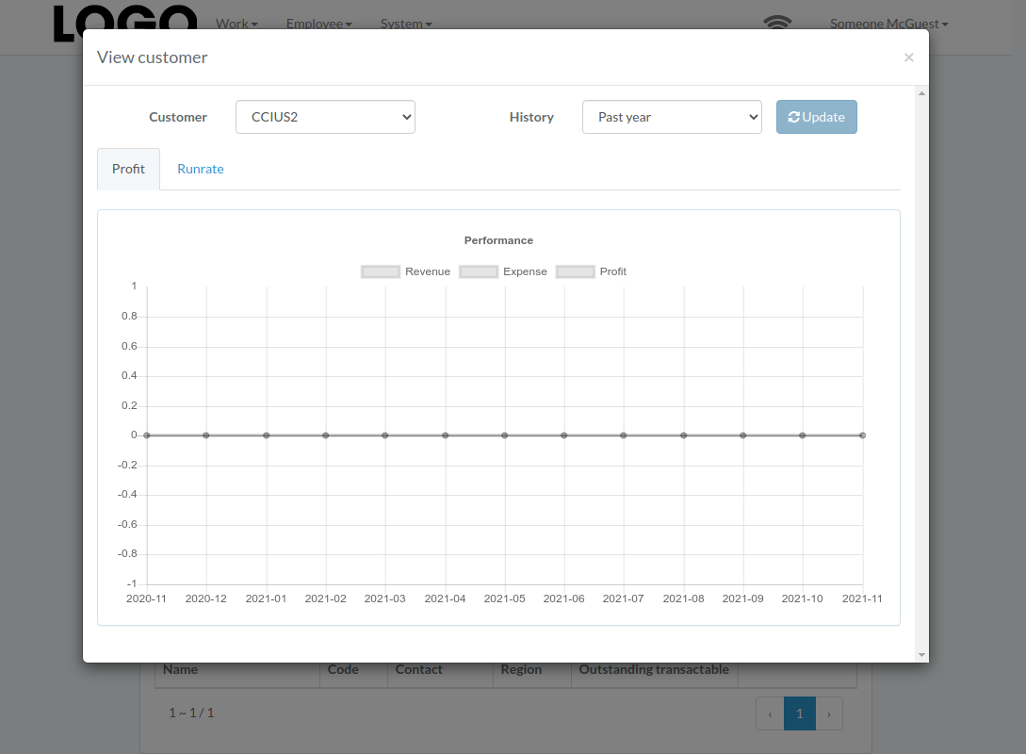Click the refresh icon on Update button

pyautogui.click(x=793, y=117)
